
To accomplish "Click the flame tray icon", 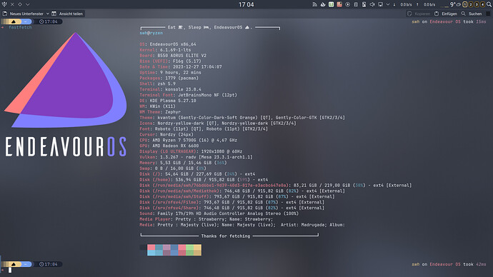I will [x=323, y=4].
